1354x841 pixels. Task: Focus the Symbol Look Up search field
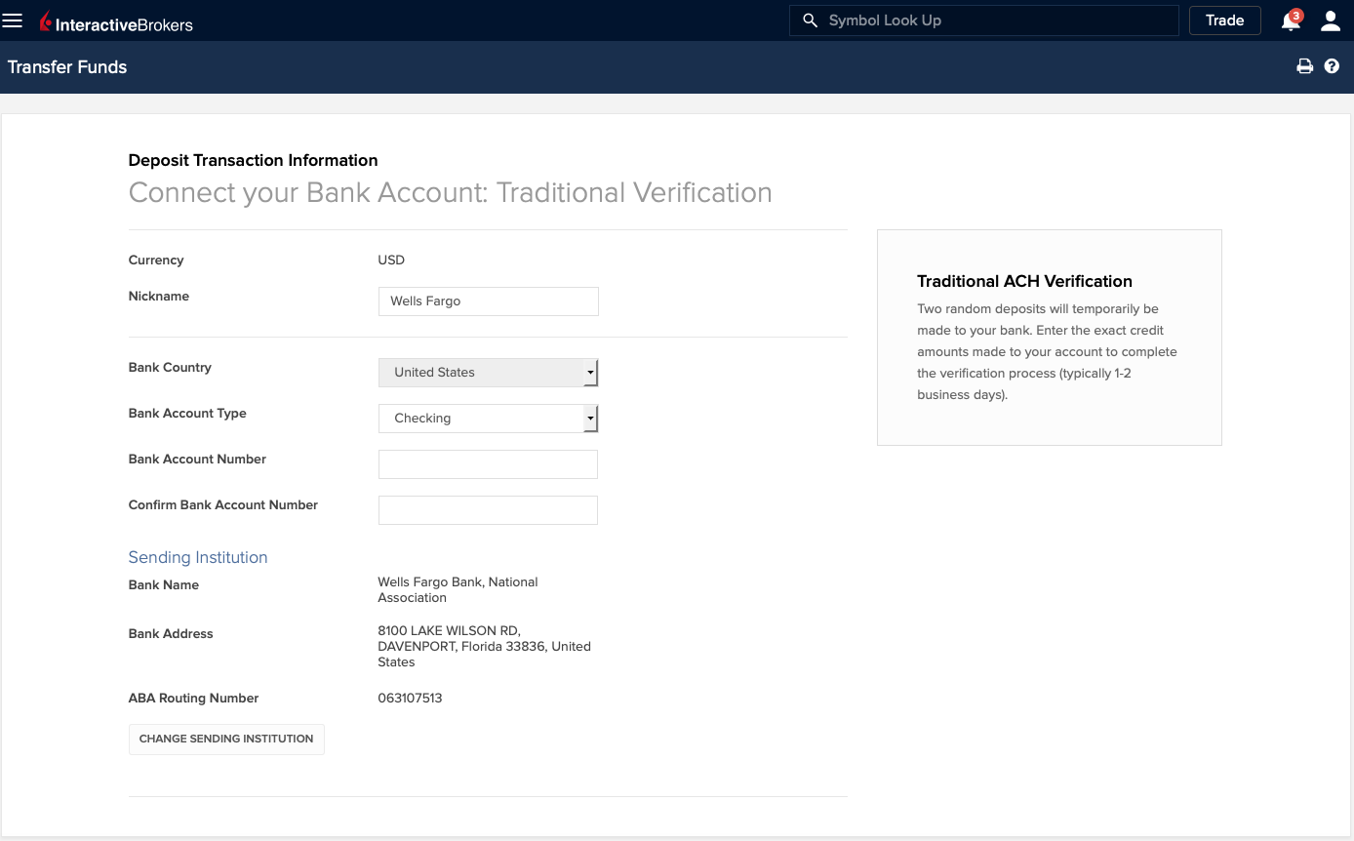(x=995, y=20)
